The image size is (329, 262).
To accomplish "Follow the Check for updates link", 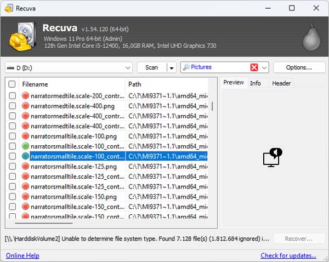I will [288, 255].
